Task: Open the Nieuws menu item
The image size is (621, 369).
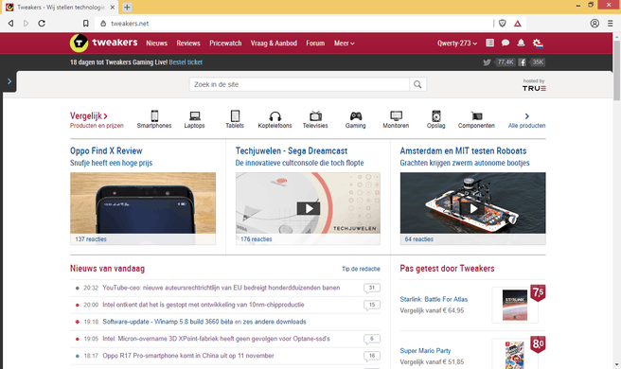Action: (157, 44)
